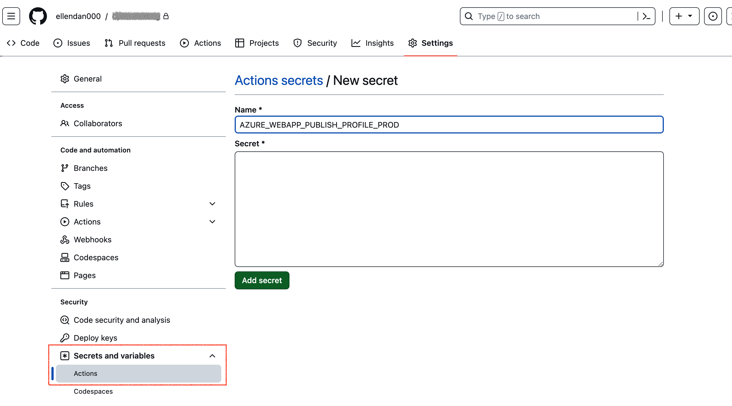Open the Actions secrets breadcrumb link
This screenshot has height=406, width=732.
(279, 80)
